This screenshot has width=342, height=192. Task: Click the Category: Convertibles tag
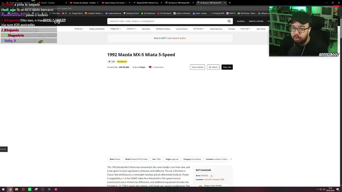click(x=192, y=159)
